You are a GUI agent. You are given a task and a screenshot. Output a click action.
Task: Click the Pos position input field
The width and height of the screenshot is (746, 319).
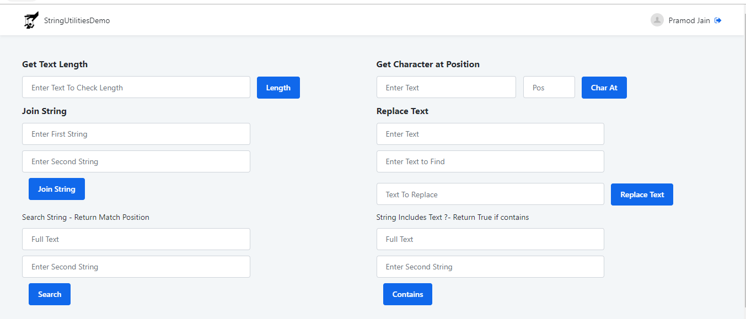pyautogui.click(x=549, y=88)
